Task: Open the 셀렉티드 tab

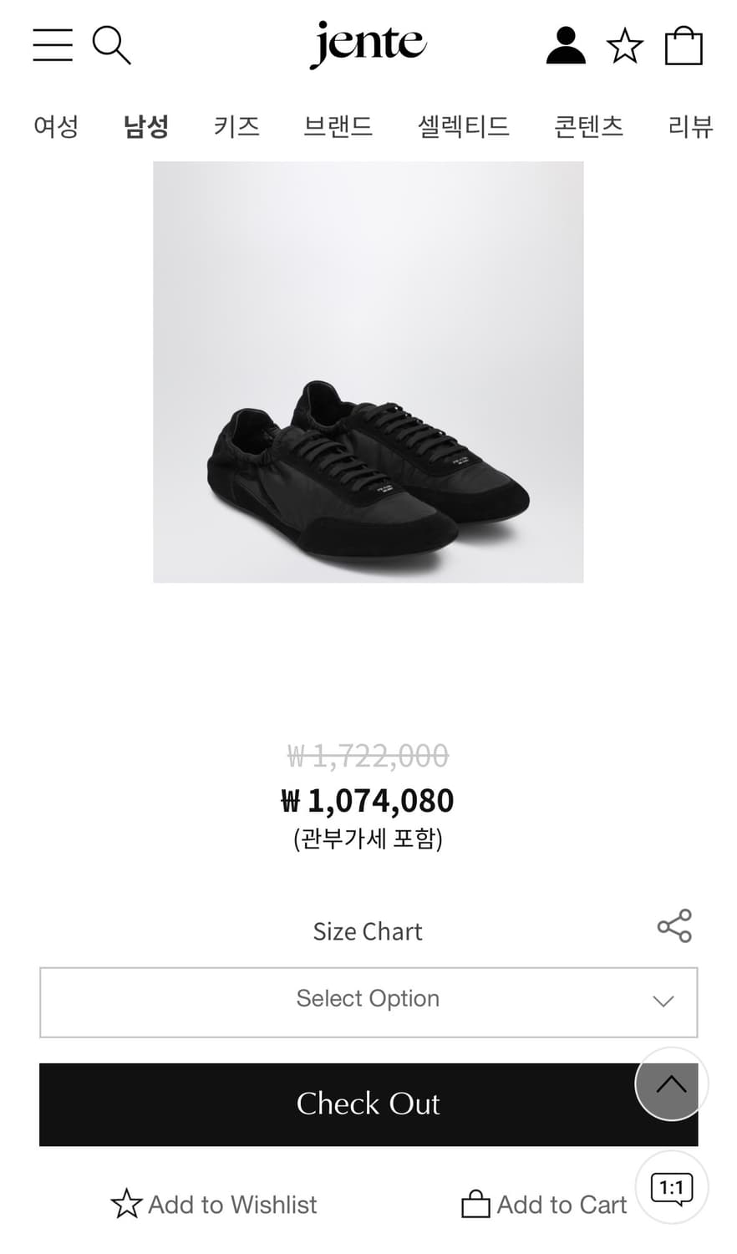Action: [464, 126]
